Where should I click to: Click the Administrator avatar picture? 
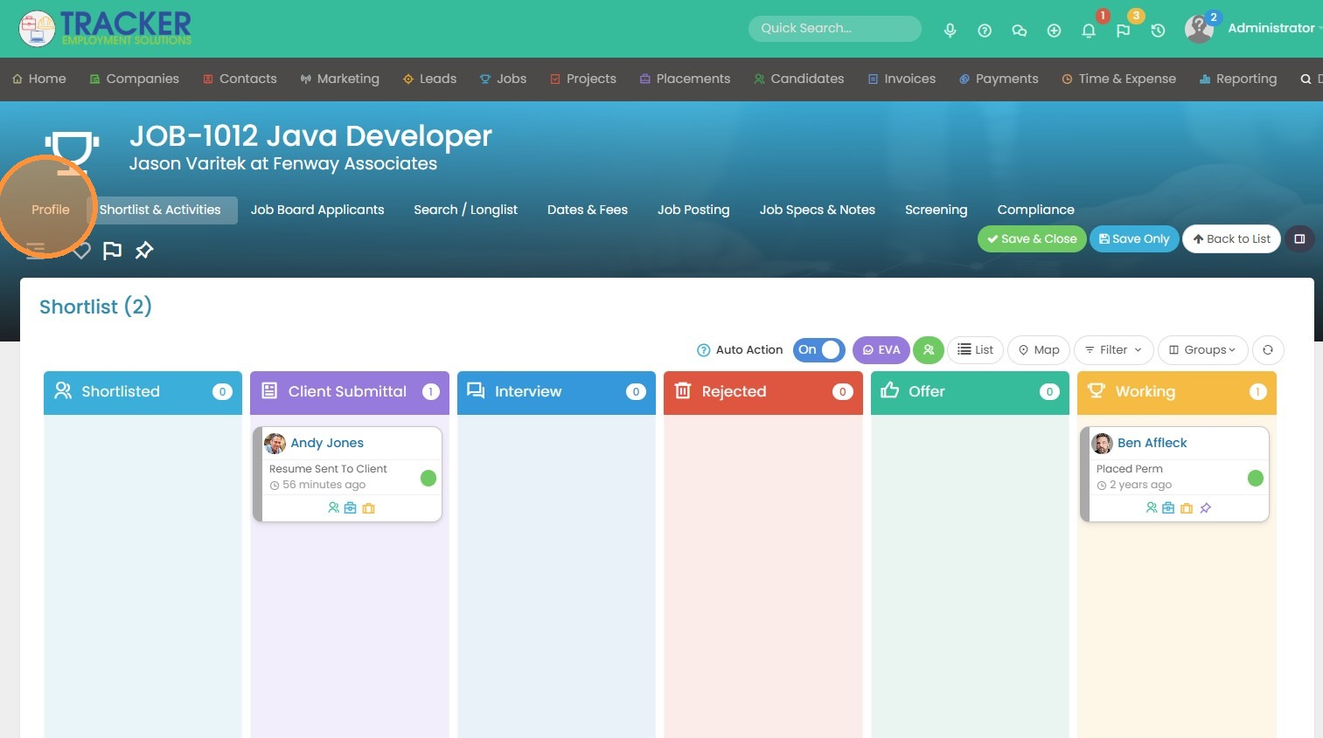click(1199, 29)
